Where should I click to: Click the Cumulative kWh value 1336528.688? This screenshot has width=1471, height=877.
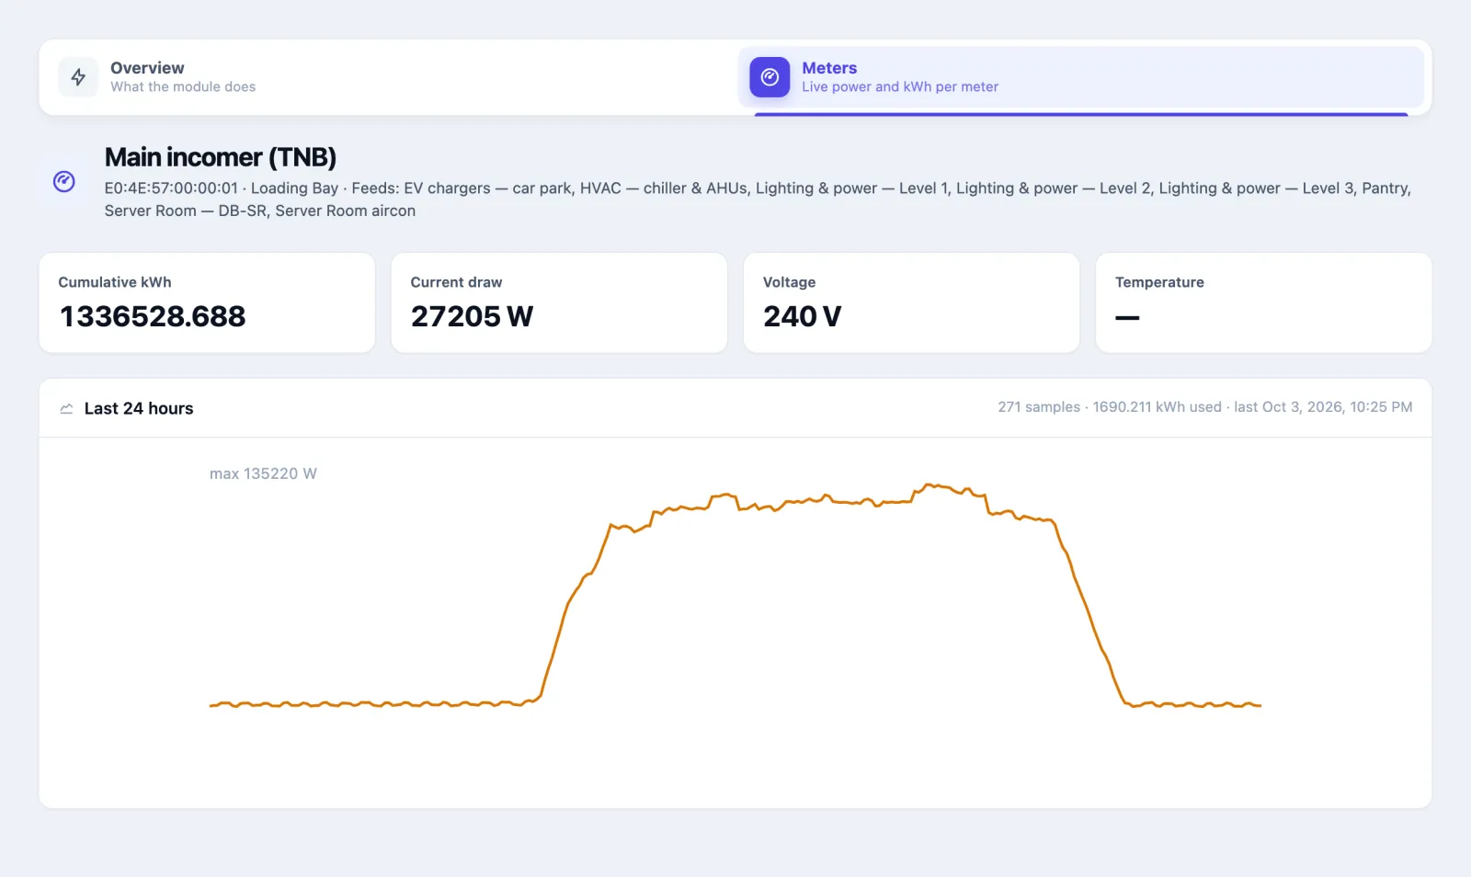pyautogui.click(x=153, y=316)
